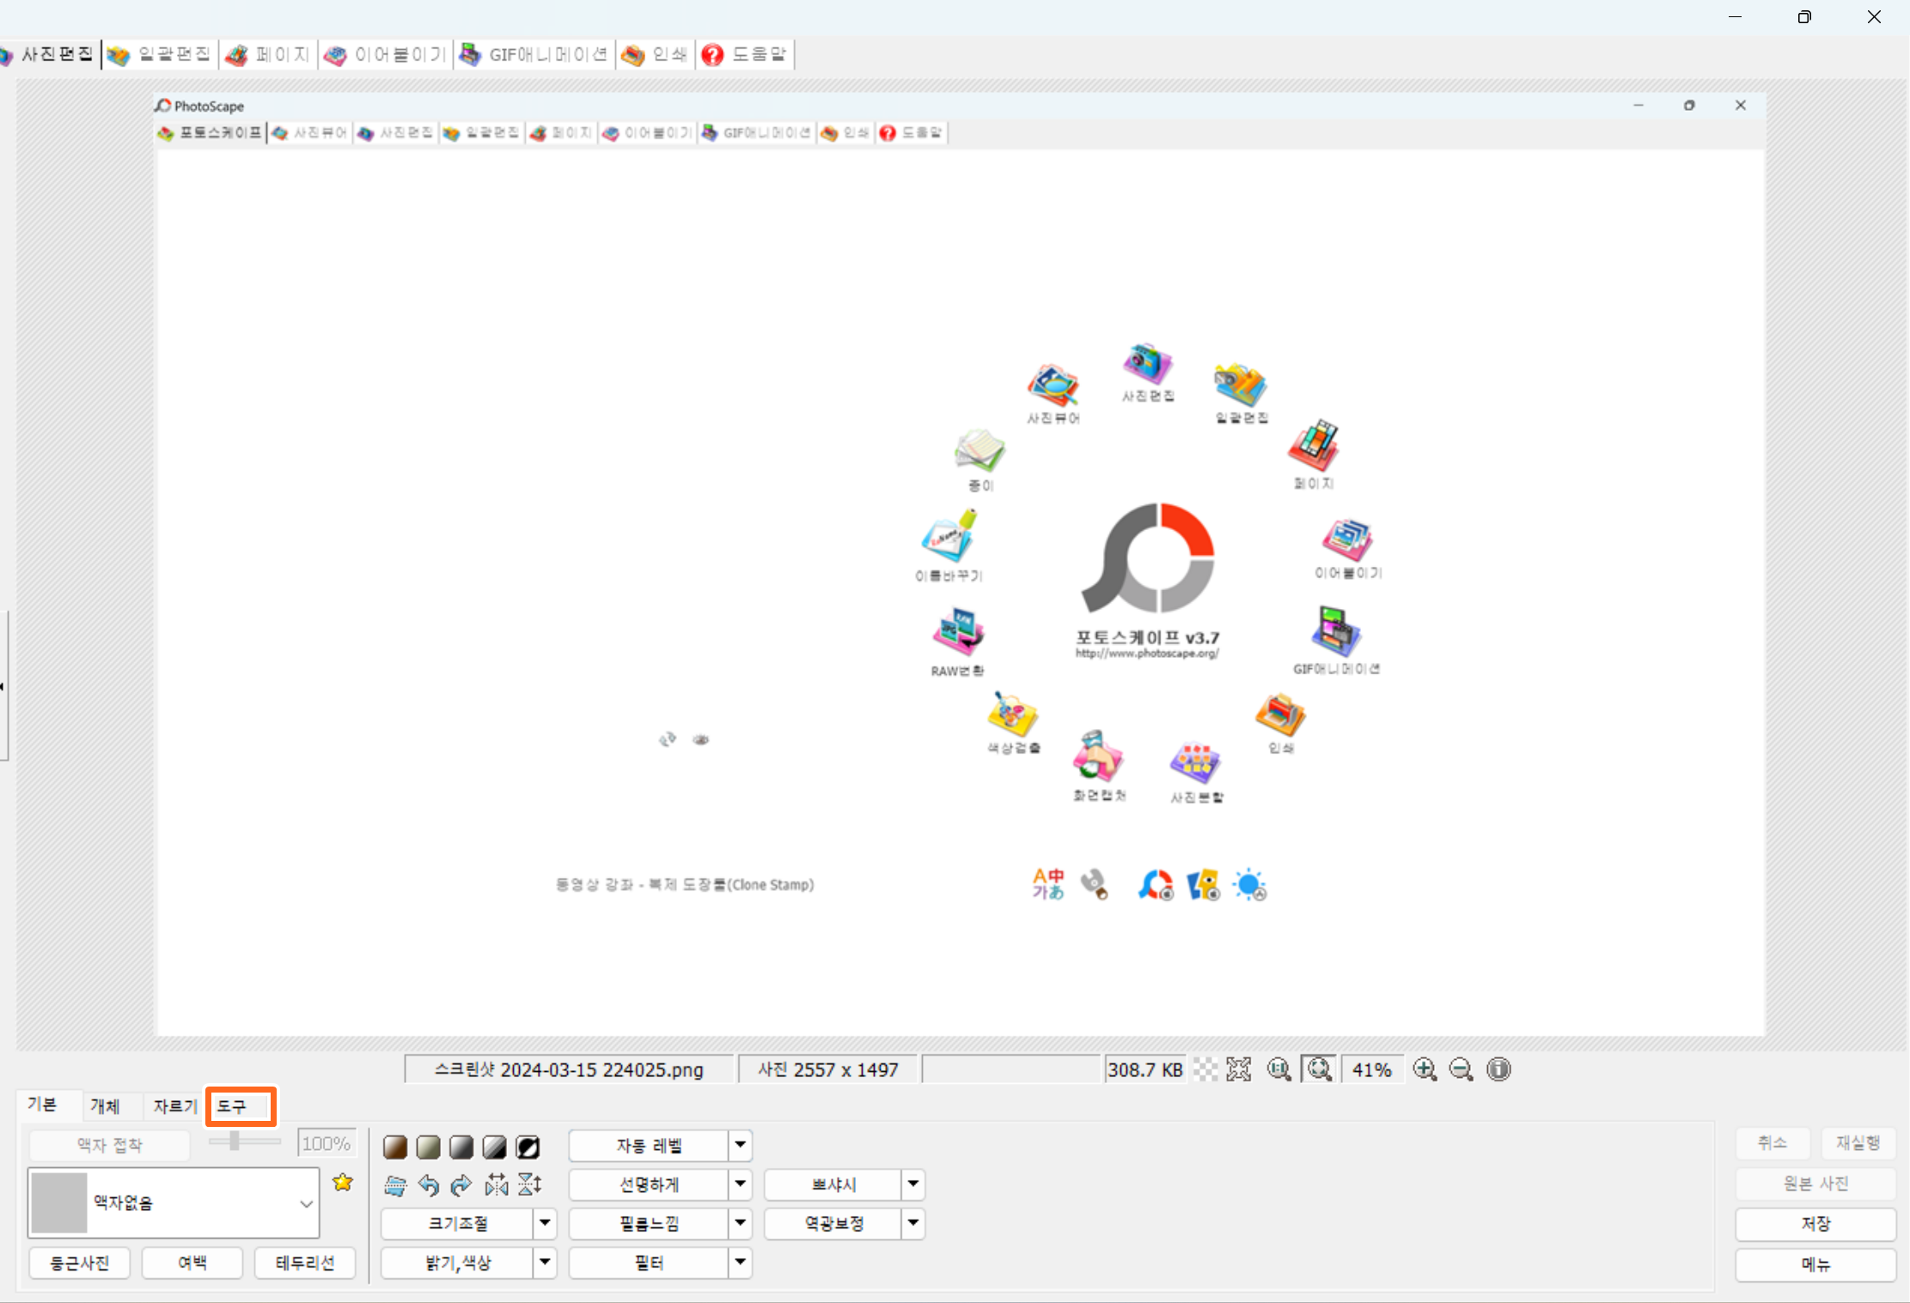
Task: Expand the 자동 레벨 dropdown arrow
Action: [740, 1145]
